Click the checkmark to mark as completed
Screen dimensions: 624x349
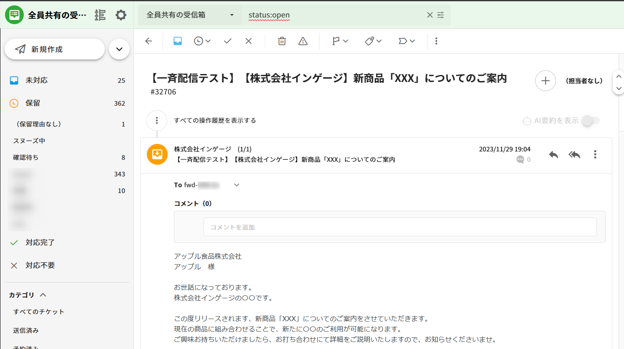point(228,41)
